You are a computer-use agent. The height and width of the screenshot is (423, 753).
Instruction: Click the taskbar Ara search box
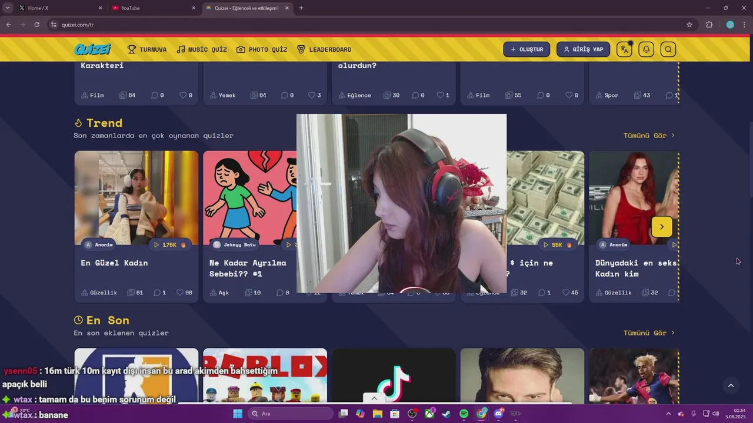pos(291,414)
